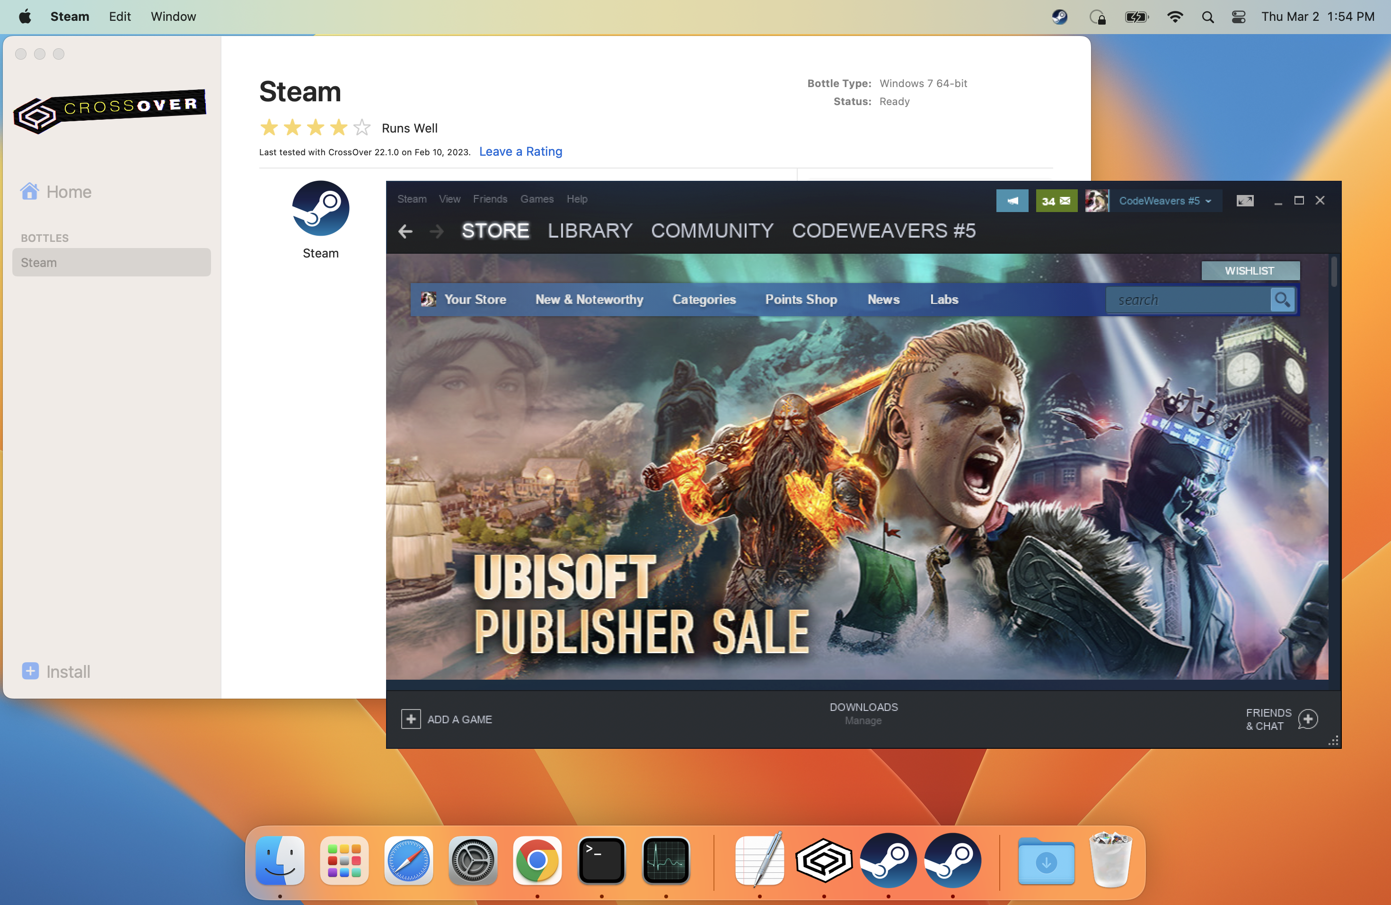Select the Finder icon in dock

point(281,861)
